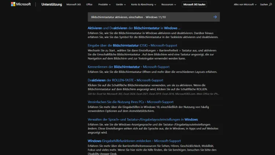Screen dimensions: 275x155
Task: Click description 'Erfahren Sie mehr über die Eingabehilfen'
Action: tap(148, 109)
